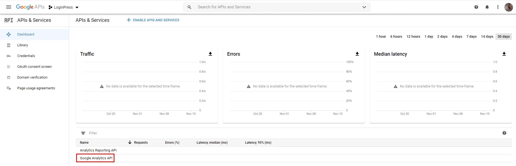Screen dimensions: 516x166
Task: Open the Google Analytics API row
Action: pos(96,158)
